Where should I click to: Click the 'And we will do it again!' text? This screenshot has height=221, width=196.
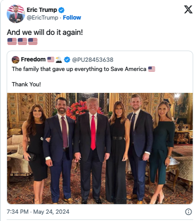45,32
